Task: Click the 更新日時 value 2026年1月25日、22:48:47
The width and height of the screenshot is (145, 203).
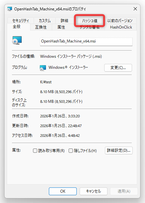Action: 61,126
